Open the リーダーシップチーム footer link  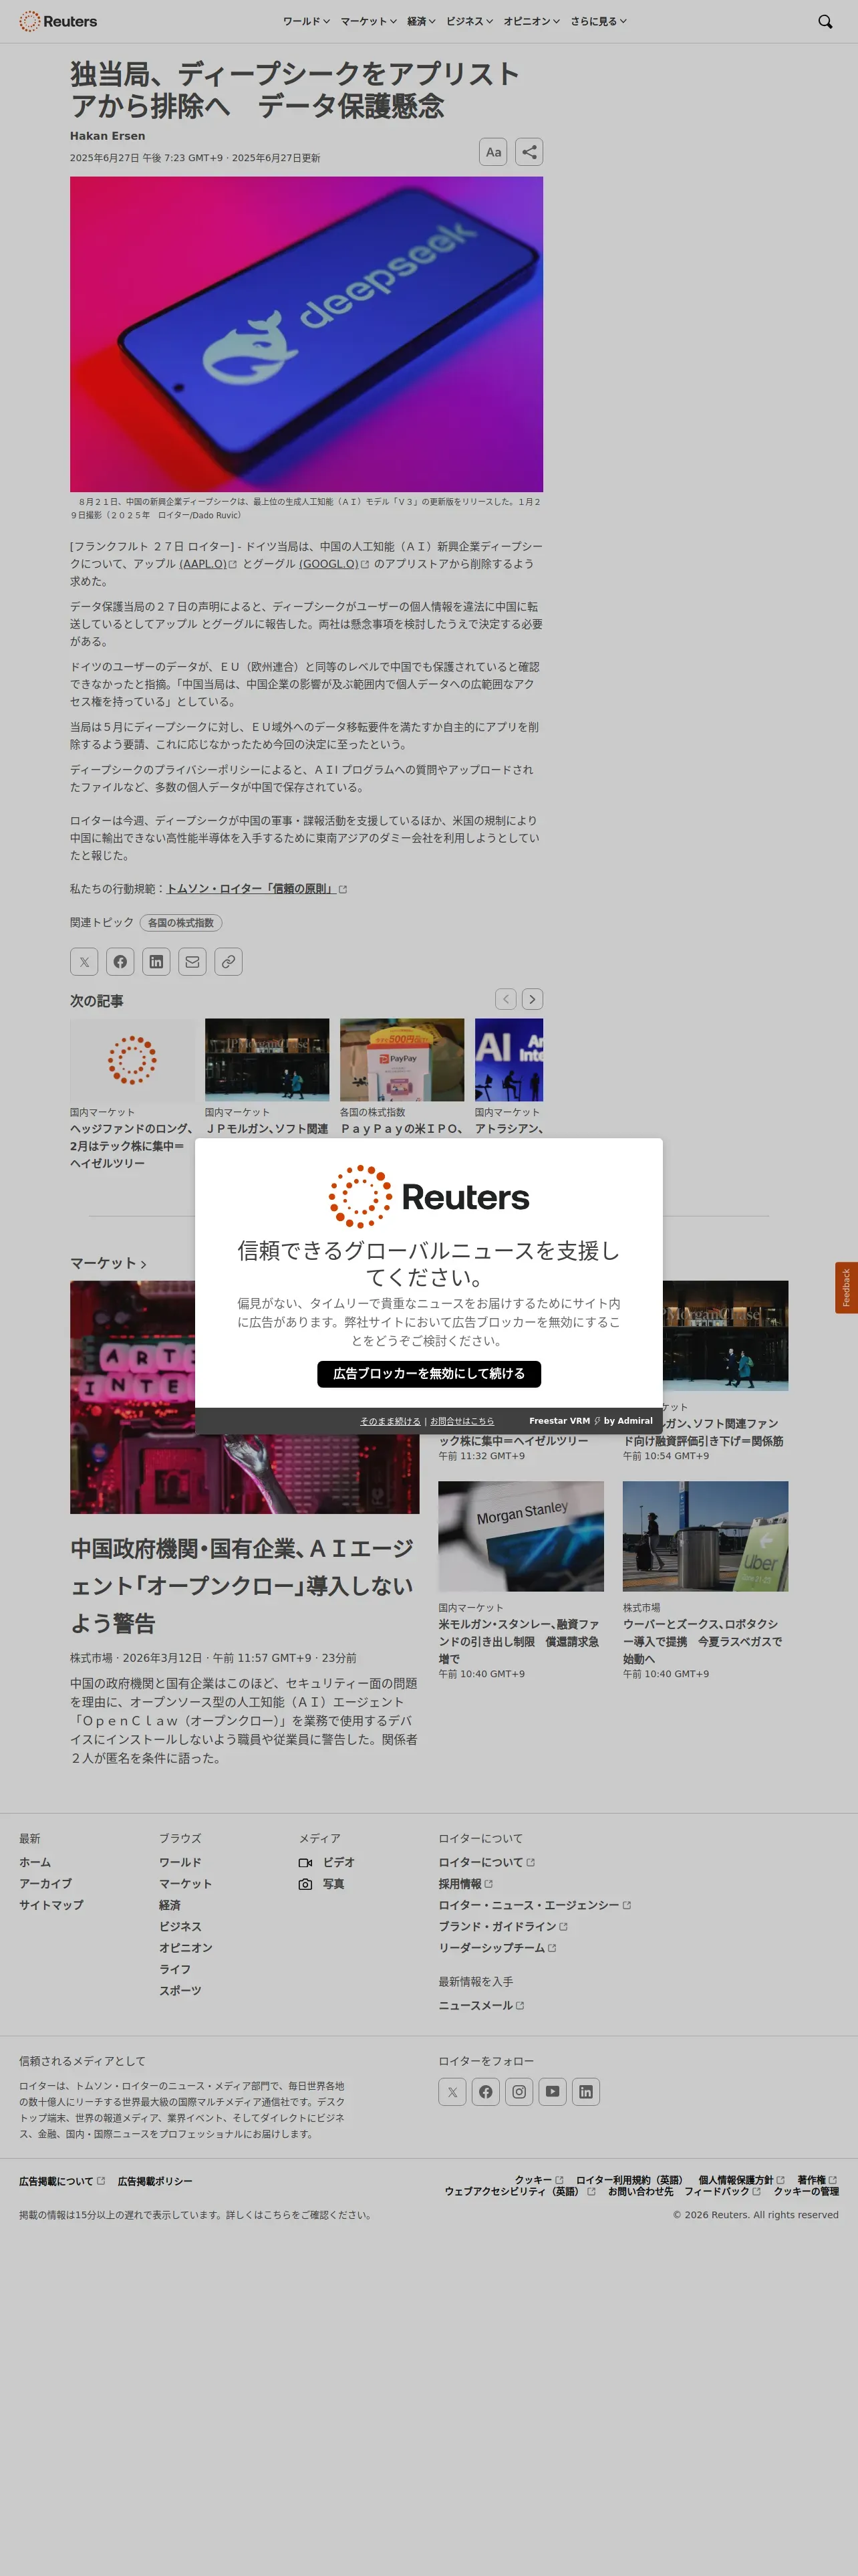[x=497, y=1948]
